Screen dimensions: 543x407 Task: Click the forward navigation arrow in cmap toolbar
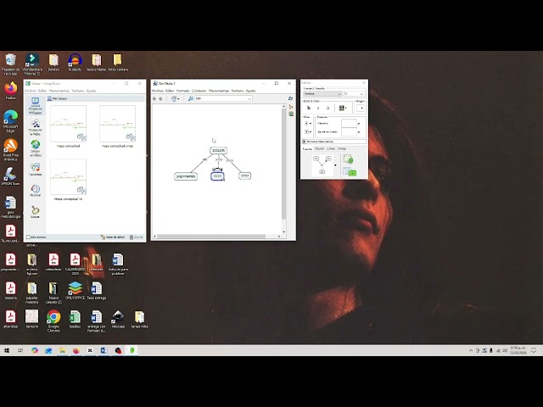160,98
